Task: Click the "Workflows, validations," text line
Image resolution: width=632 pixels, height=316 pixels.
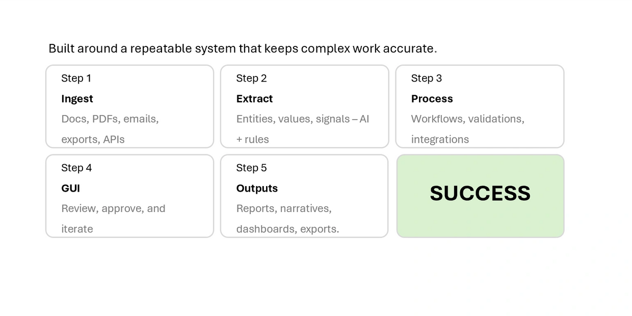Action: point(467,119)
